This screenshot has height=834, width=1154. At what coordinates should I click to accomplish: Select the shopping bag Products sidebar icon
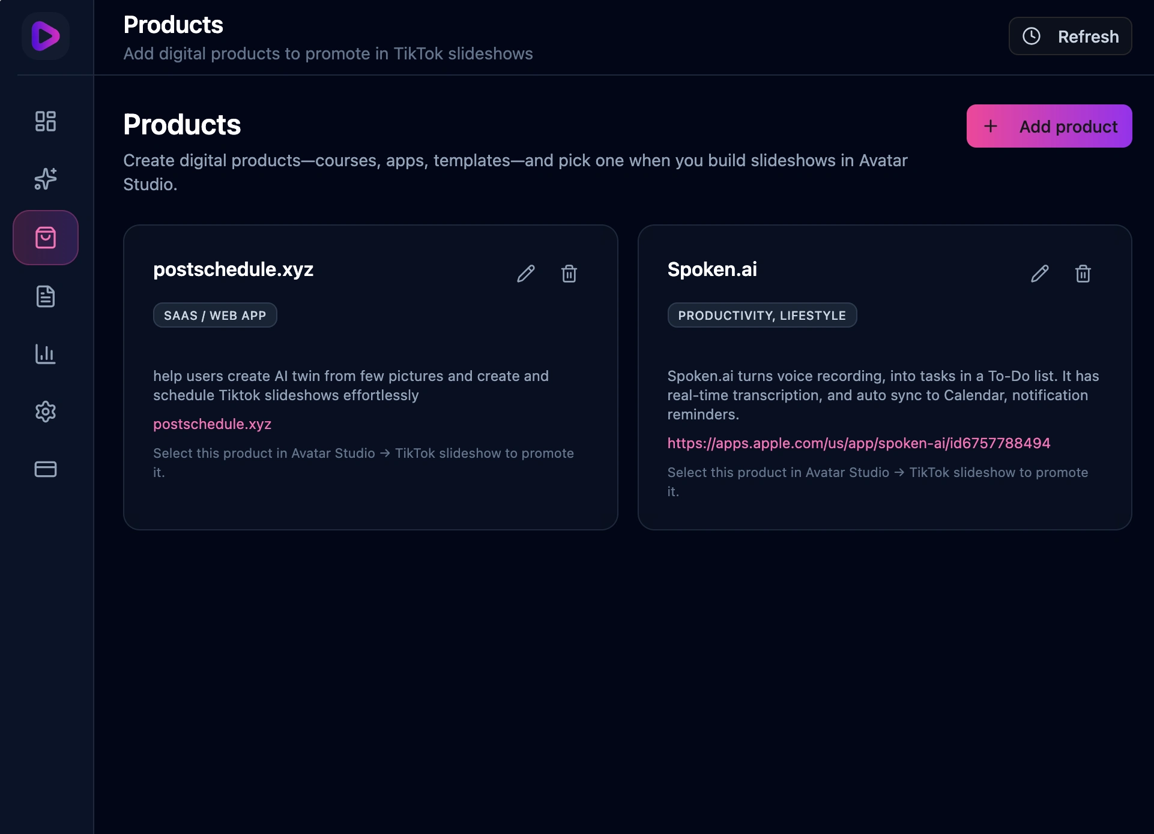pyautogui.click(x=46, y=238)
